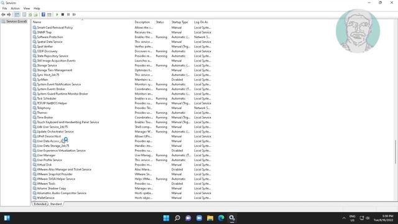Toggle the show/hide action pane icon

pos(49,15)
